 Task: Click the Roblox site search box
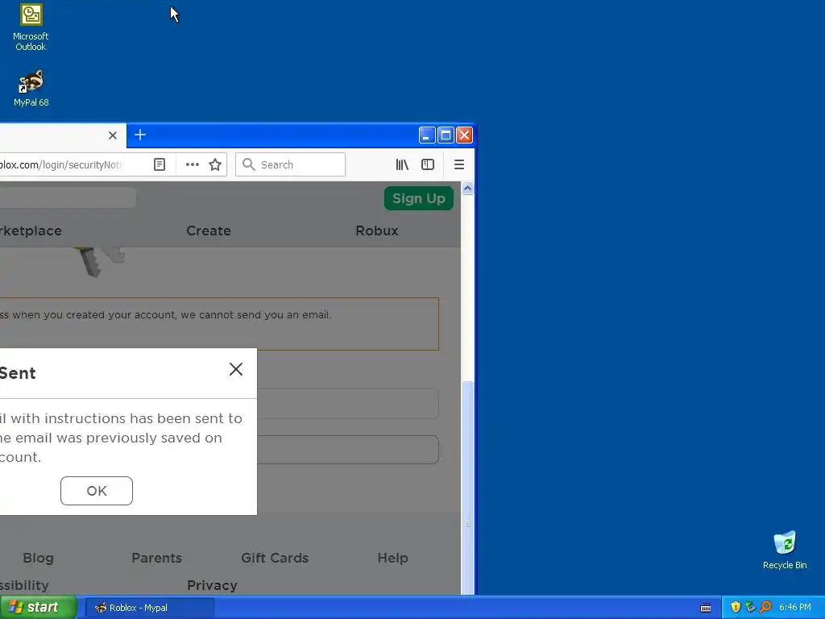click(68, 197)
